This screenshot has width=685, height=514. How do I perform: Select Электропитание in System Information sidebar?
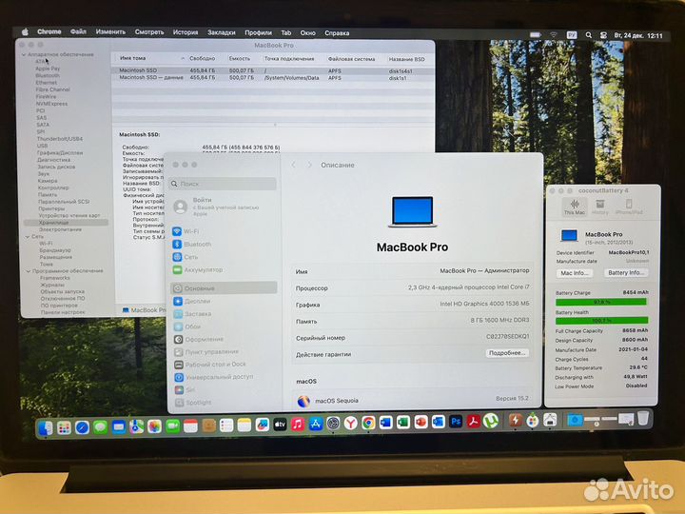point(60,229)
